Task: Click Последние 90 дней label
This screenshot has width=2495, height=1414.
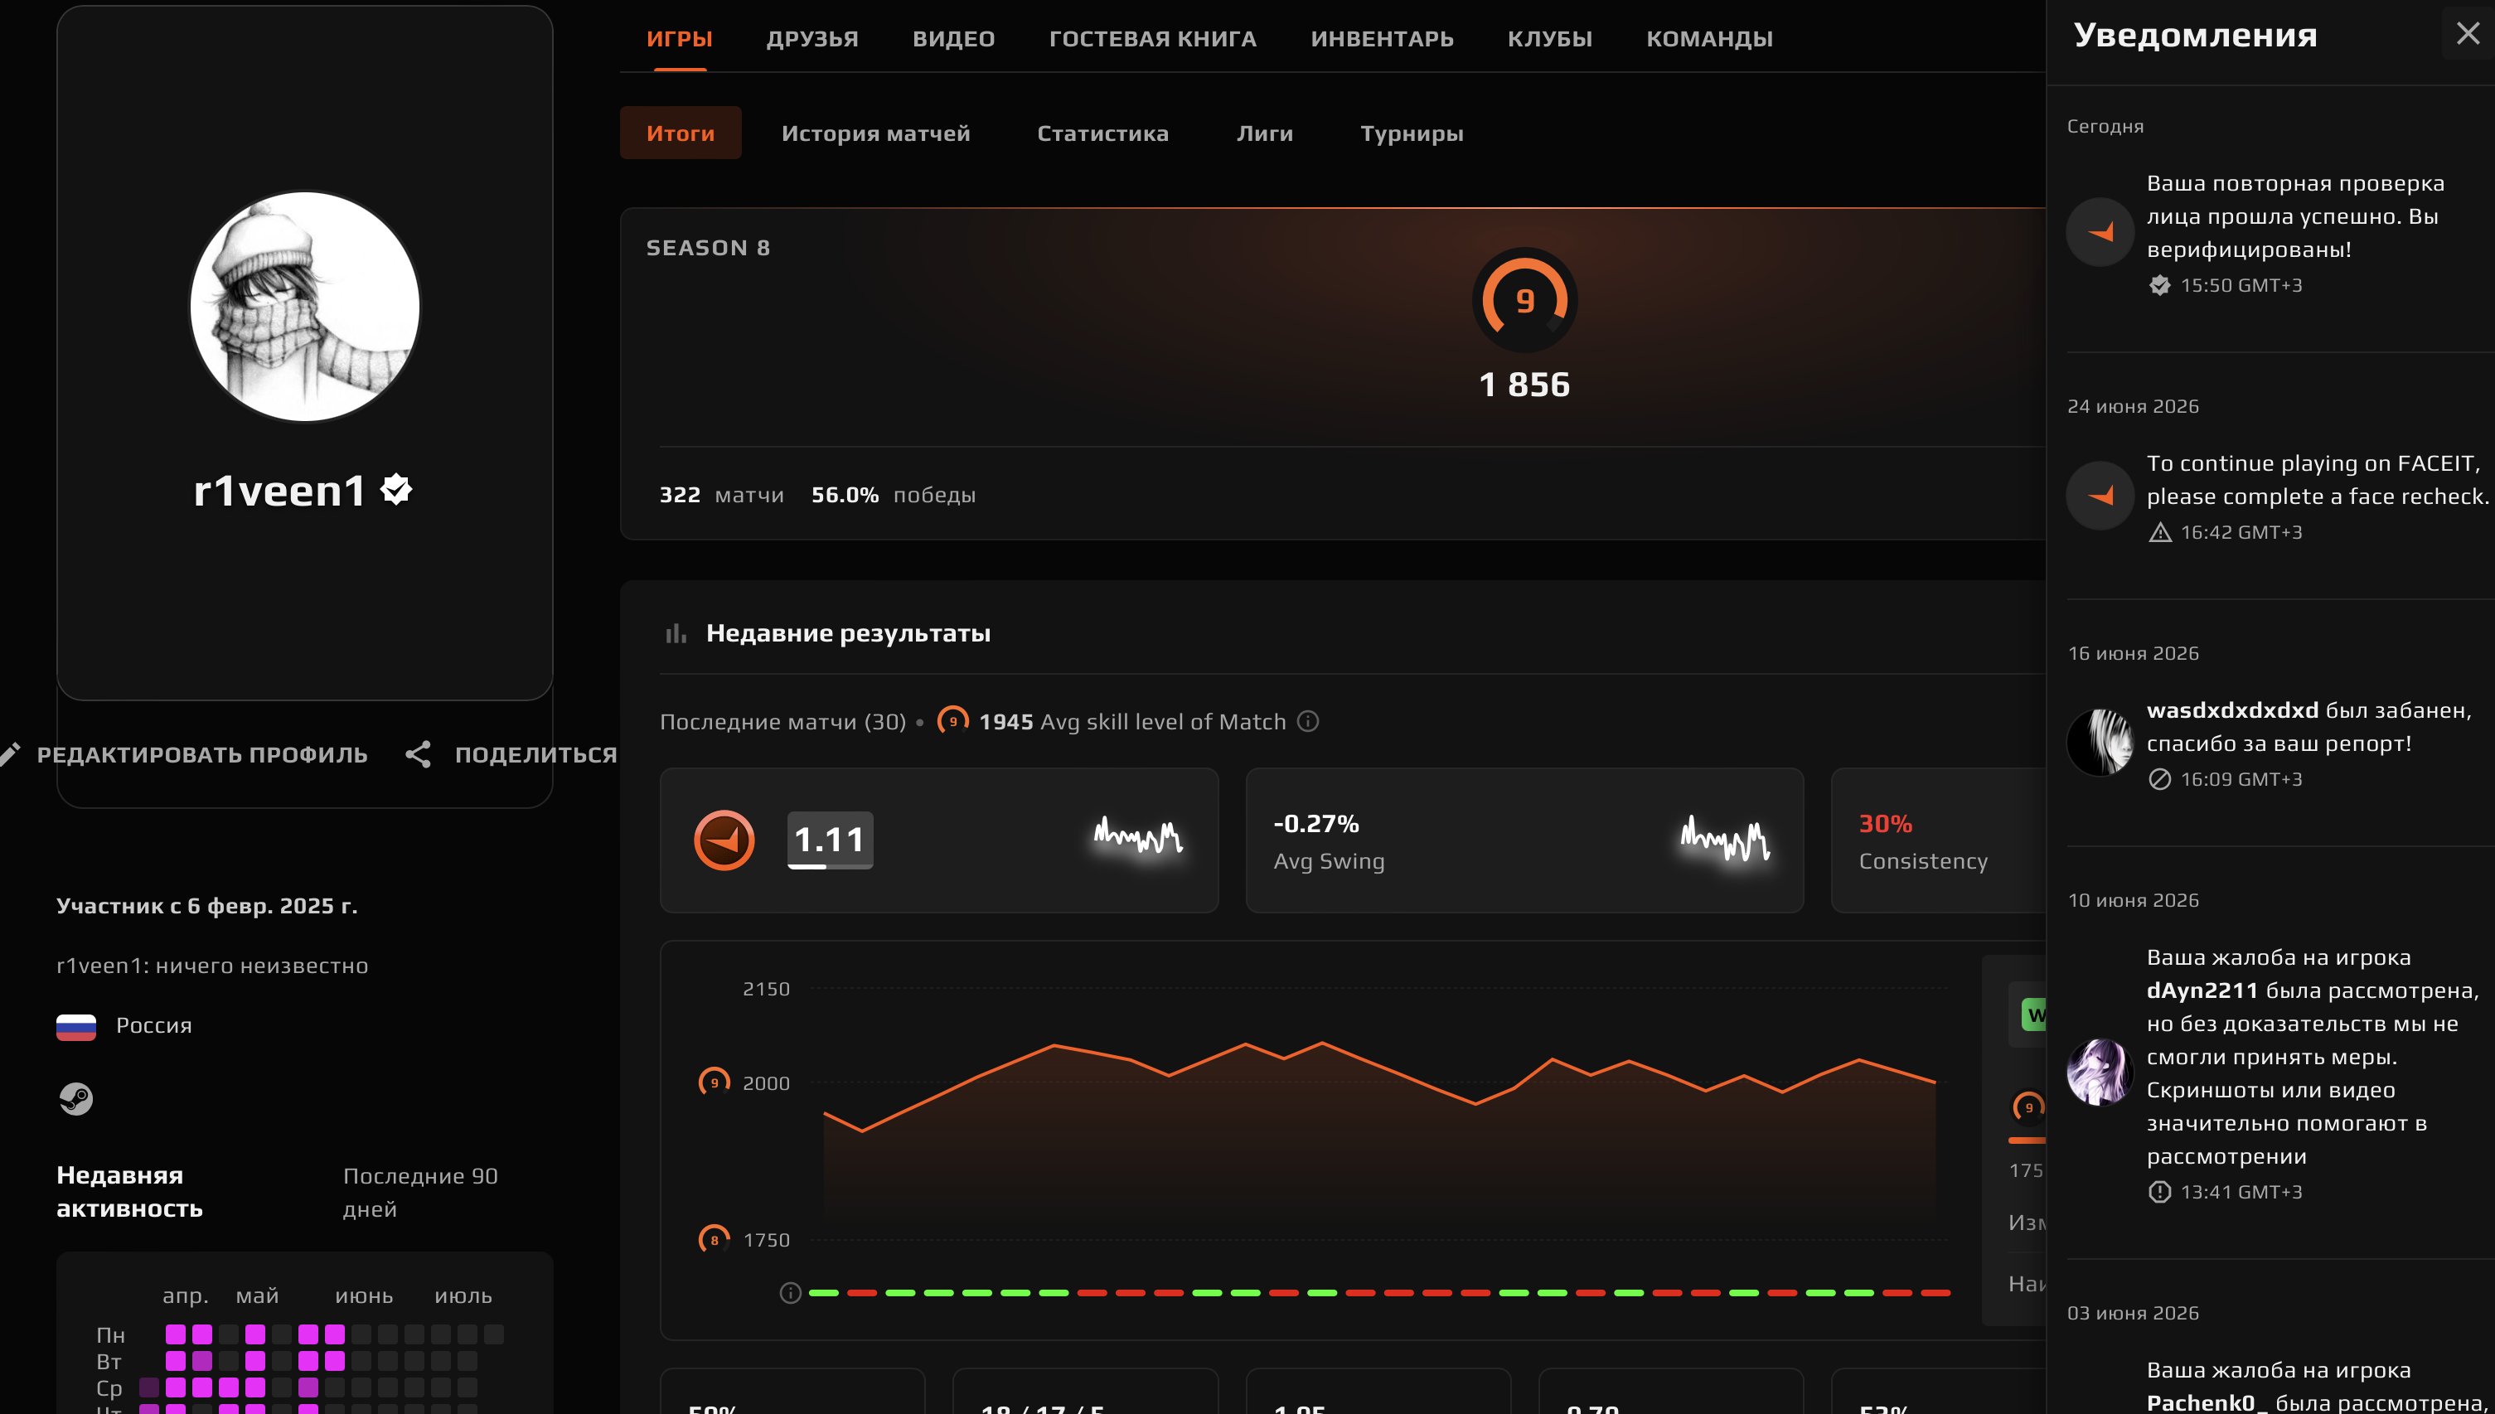Action: (420, 1193)
